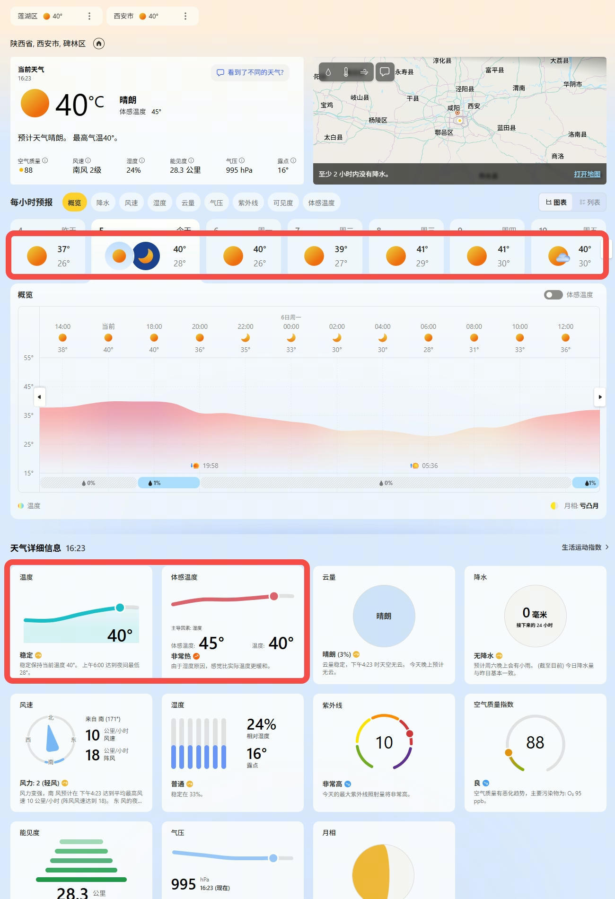The width and height of the screenshot is (615, 899).
Task: Click moon icon beside 月相: 亏凸月
Action: 554,506
